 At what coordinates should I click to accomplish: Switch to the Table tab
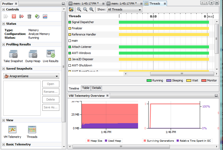pyautogui.click(x=86, y=88)
